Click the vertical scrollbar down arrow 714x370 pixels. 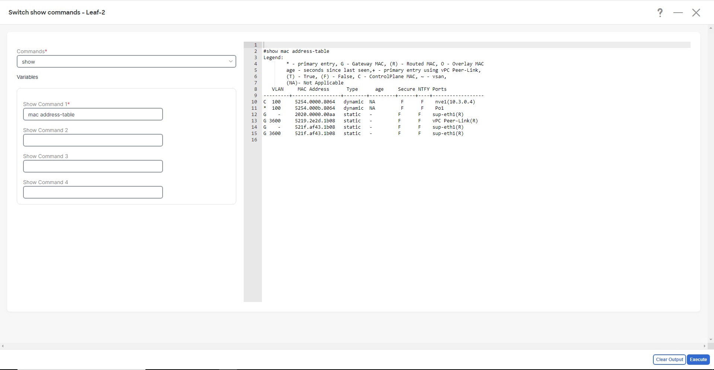click(x=711, y=340)
